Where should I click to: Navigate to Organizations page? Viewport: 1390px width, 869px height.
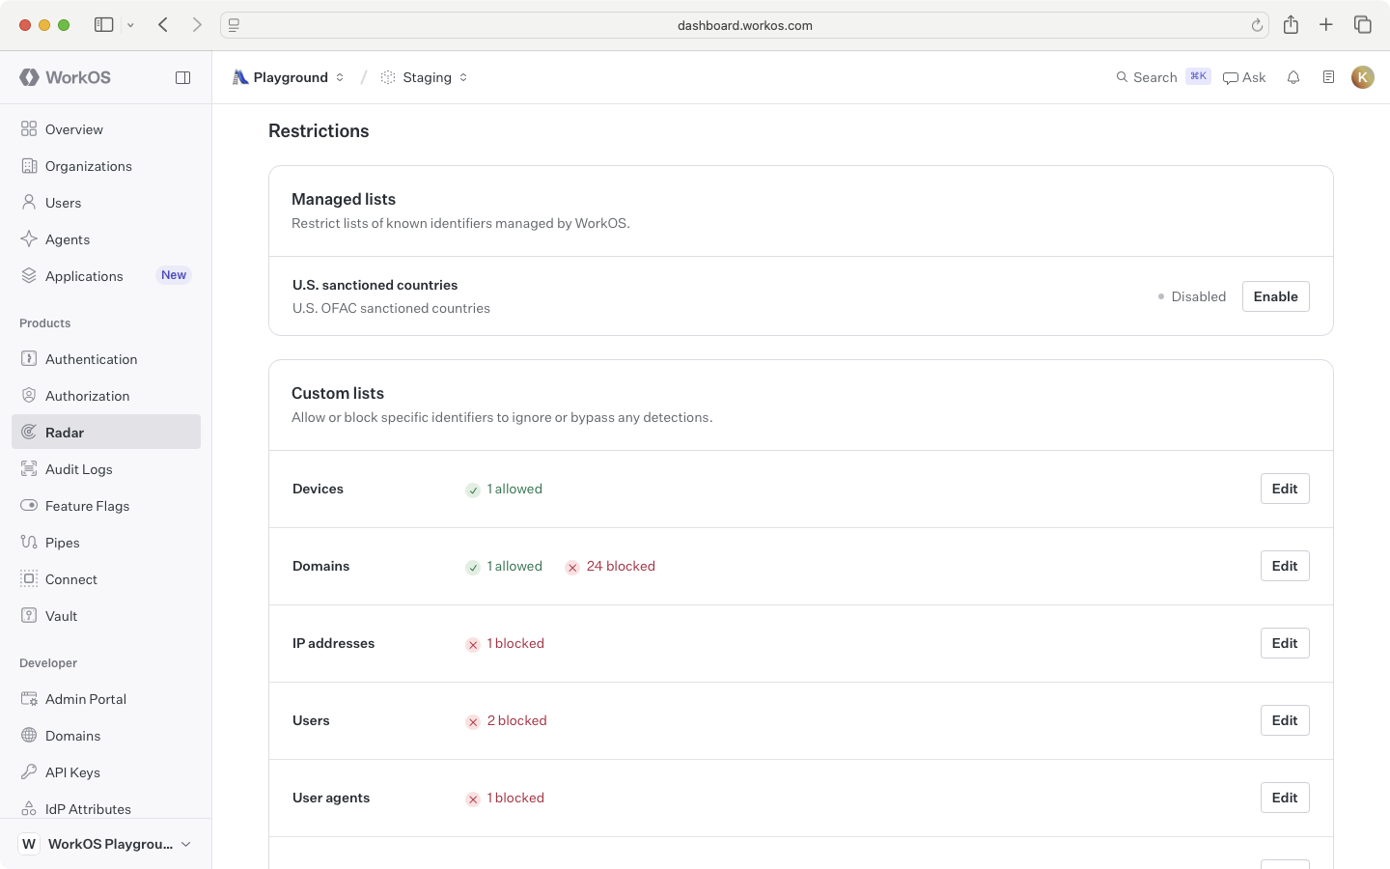tap(106, 166)
